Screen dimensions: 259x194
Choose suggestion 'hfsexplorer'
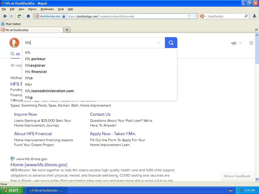pyautogui.click(x=100, y=65)
